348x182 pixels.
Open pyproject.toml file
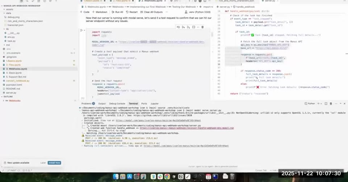pos(14,85)
